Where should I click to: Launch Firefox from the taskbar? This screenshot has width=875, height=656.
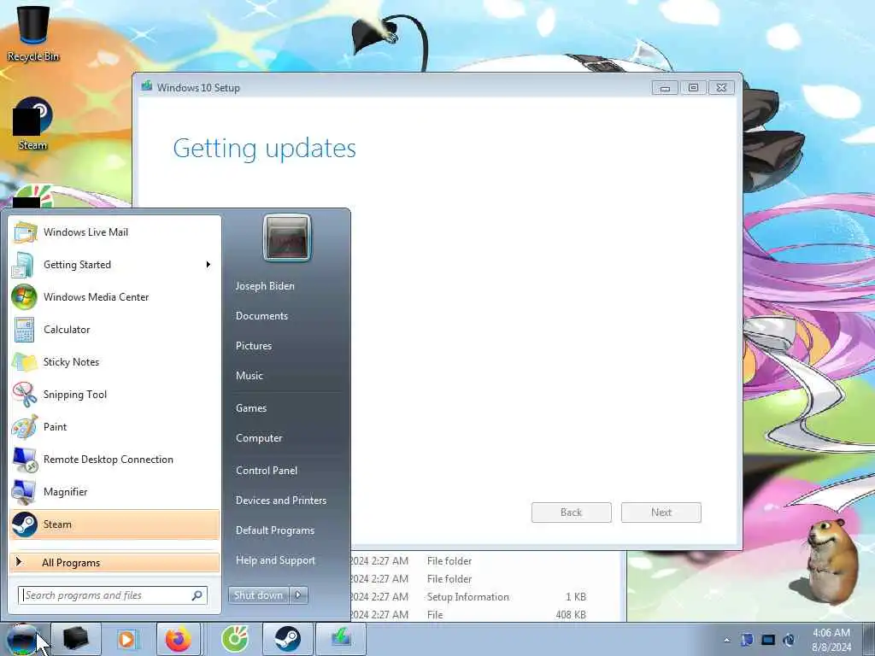click(x=179, y=639)
